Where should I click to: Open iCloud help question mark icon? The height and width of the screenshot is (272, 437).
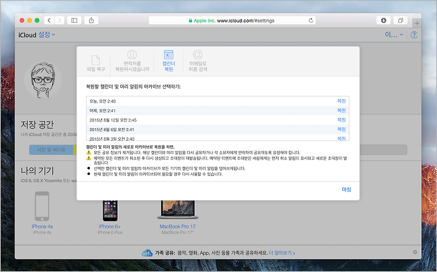(x=414, y=35)
